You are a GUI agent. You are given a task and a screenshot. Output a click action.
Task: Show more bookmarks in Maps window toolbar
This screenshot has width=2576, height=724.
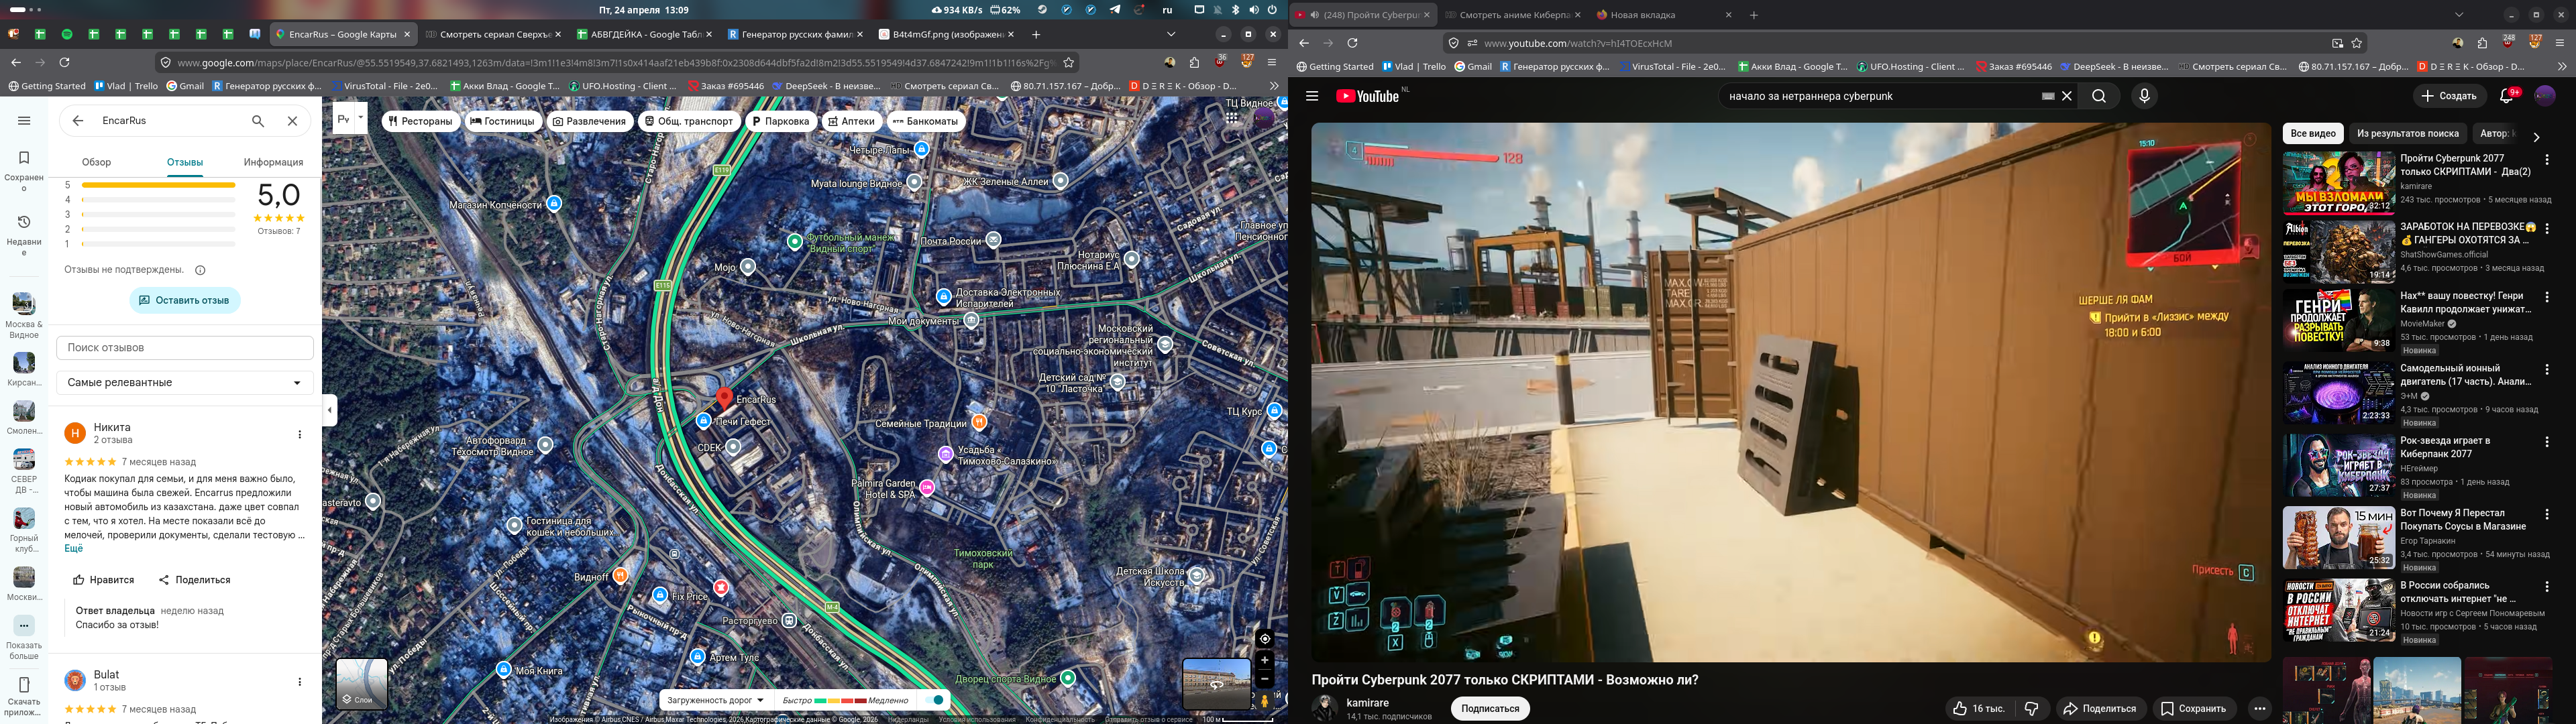1273,86
